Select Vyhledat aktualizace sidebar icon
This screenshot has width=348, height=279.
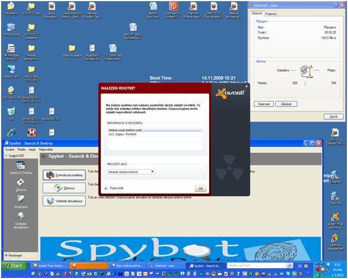[21, 220]
